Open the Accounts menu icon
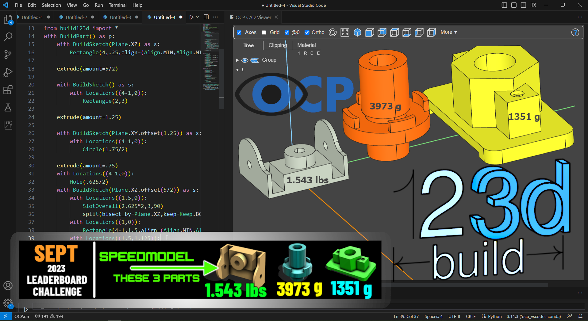This screenshot has height=321, width=588. point(8,285)
